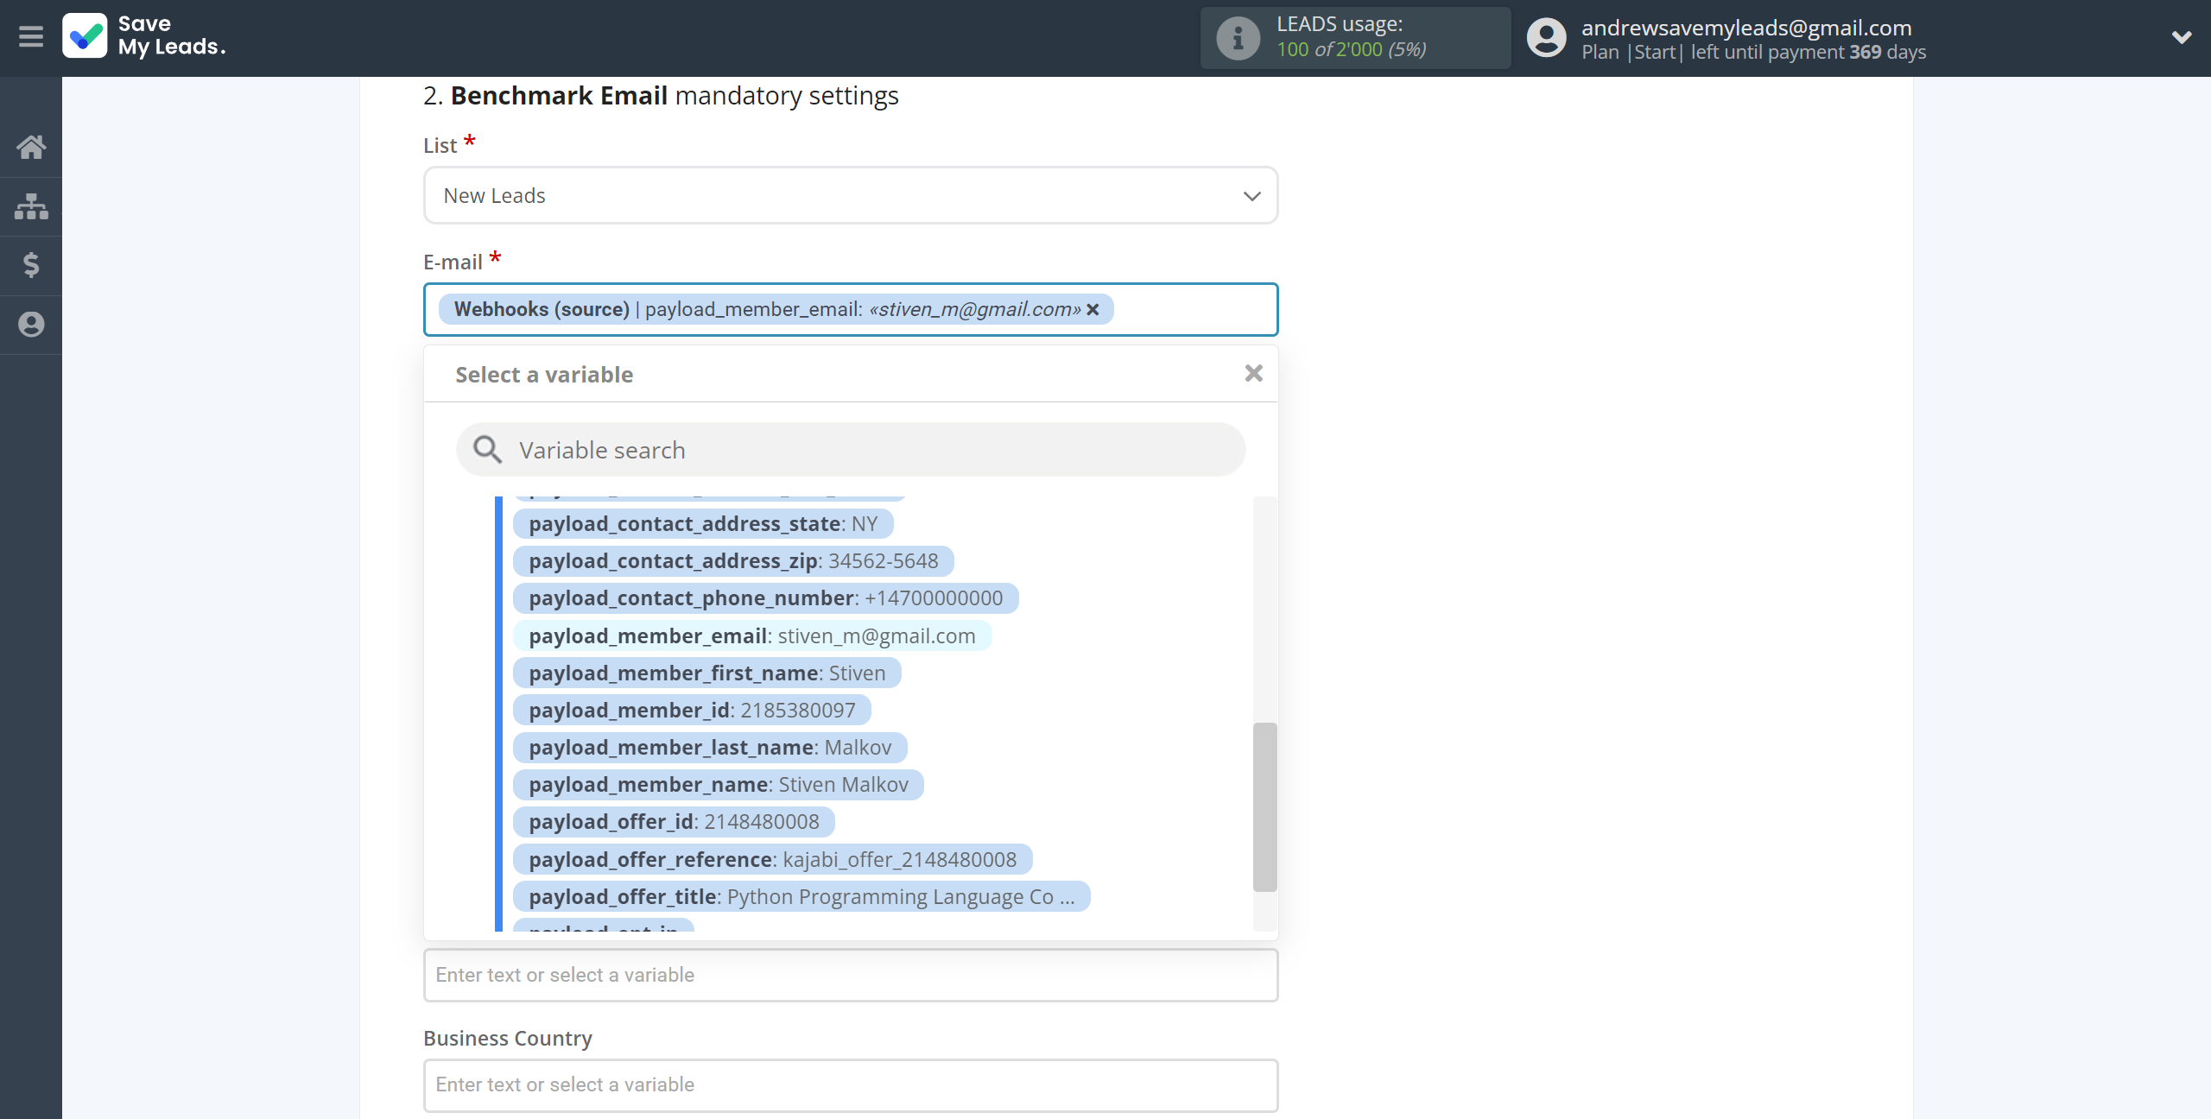This screenshot has width=2211, height=1119.
Task: Remove the payload_member_email tag from E-mail
Action: pyautogui.click(x=1093, y=309)
